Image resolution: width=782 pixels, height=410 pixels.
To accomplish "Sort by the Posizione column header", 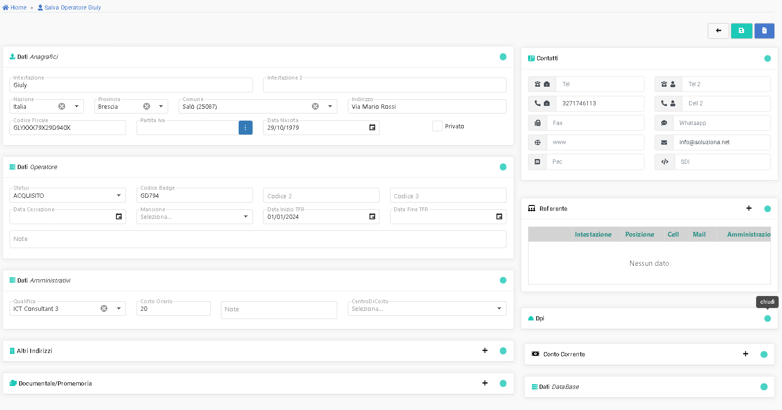I will tap(639, 234).
